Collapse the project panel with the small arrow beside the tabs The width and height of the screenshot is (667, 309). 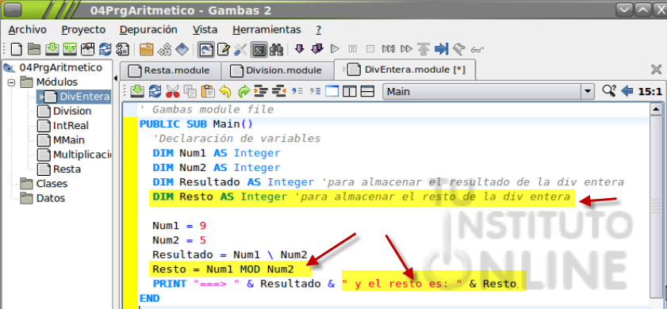click(116, 78)
